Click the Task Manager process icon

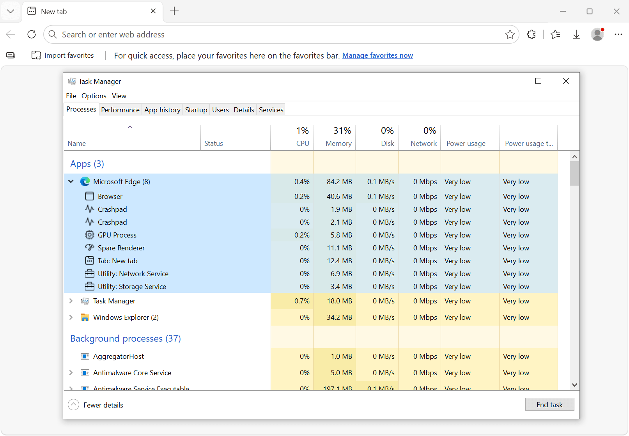85,301
